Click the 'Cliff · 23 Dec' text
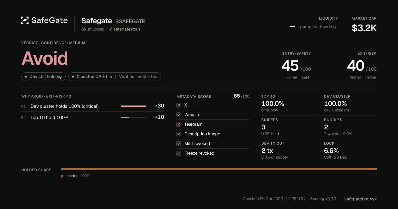398x209 pixels. 336,157
